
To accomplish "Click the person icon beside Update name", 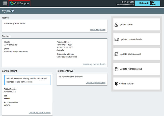I will point(116,25).
